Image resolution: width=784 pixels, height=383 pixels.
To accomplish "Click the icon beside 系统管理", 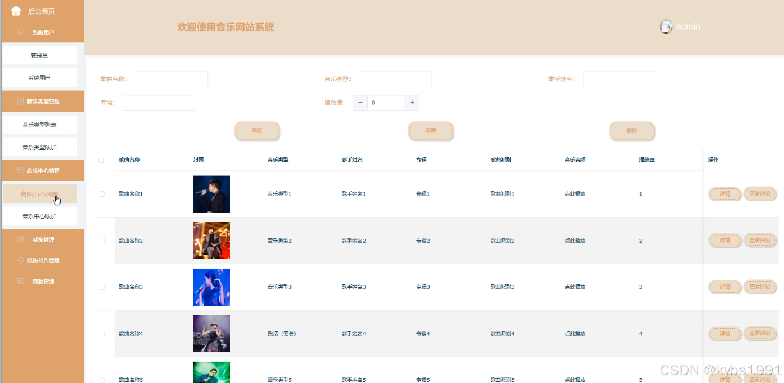I will click(x=21, y=239).
